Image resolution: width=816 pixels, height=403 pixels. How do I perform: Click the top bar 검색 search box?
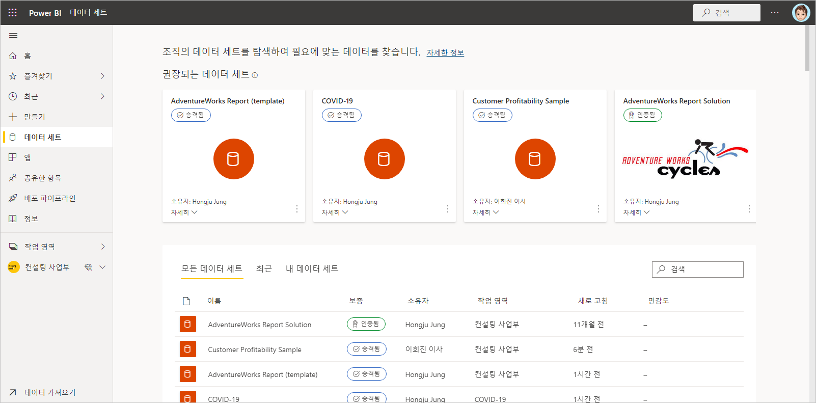[x=726, y=13]
